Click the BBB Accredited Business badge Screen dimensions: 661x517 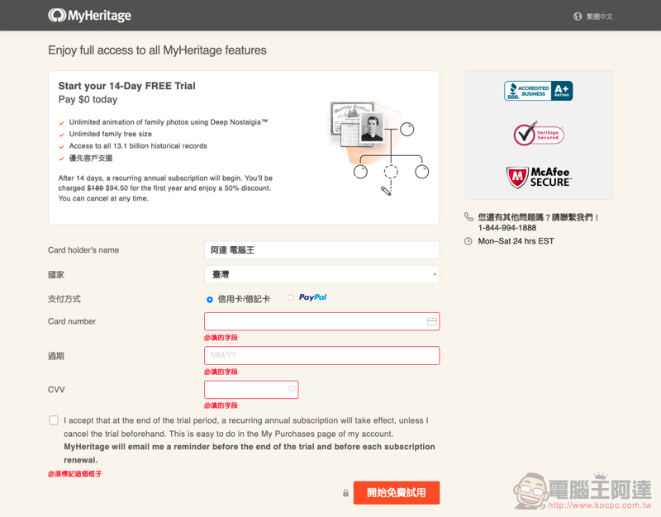pyautogui.click(x=539, y=91)
